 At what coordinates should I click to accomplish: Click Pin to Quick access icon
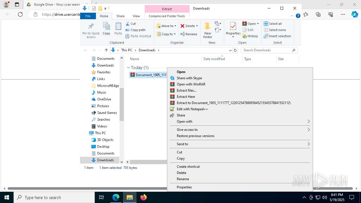pyautogui.click(x=91, y=30)
